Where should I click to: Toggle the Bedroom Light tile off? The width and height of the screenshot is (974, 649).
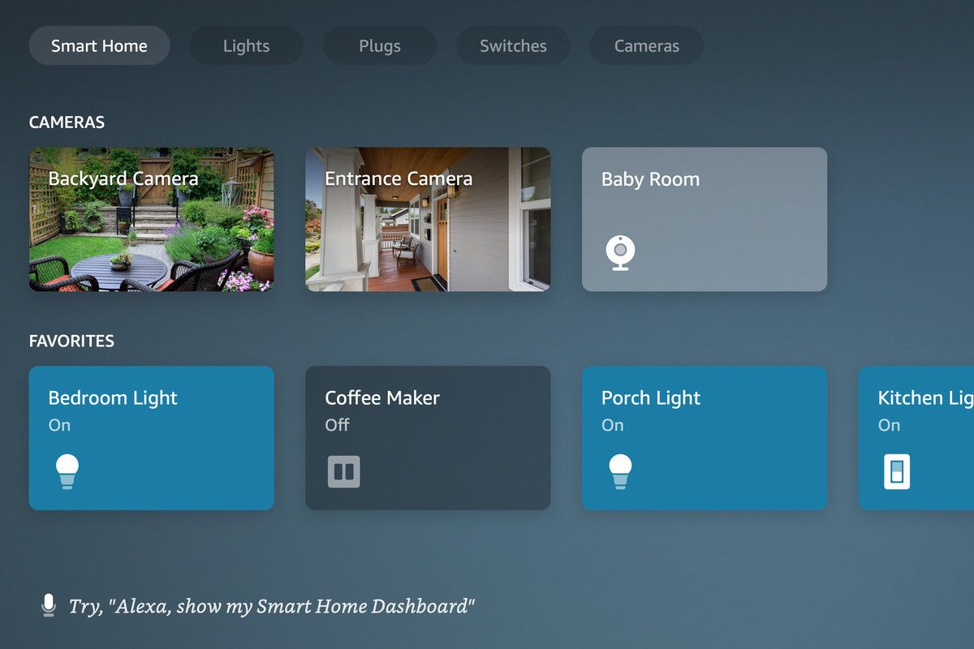152,438
